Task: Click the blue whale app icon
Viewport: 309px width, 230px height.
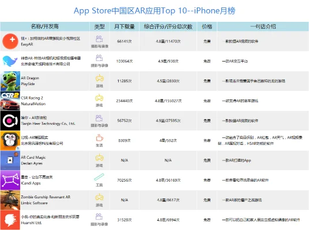Action: pos(10,61)
